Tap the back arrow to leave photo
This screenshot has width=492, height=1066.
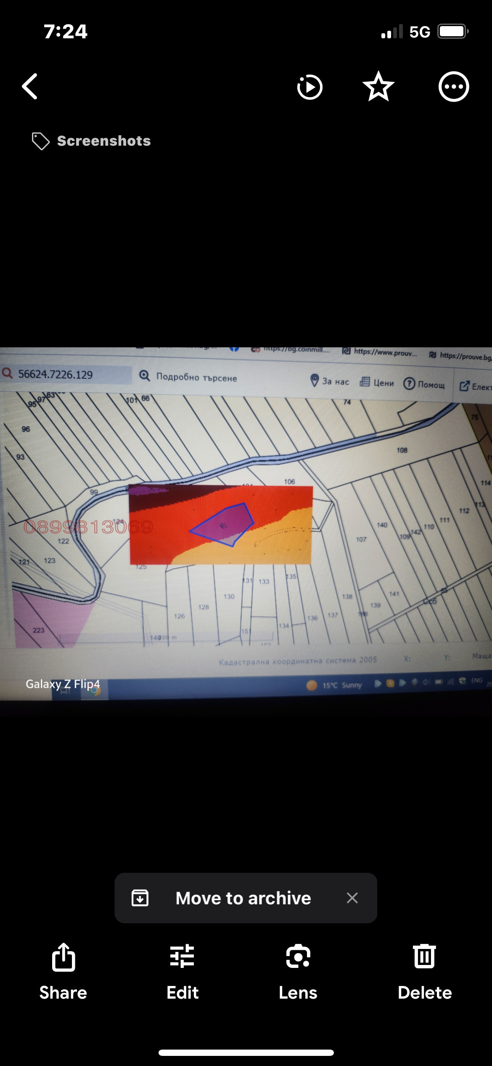pos(30,87)
